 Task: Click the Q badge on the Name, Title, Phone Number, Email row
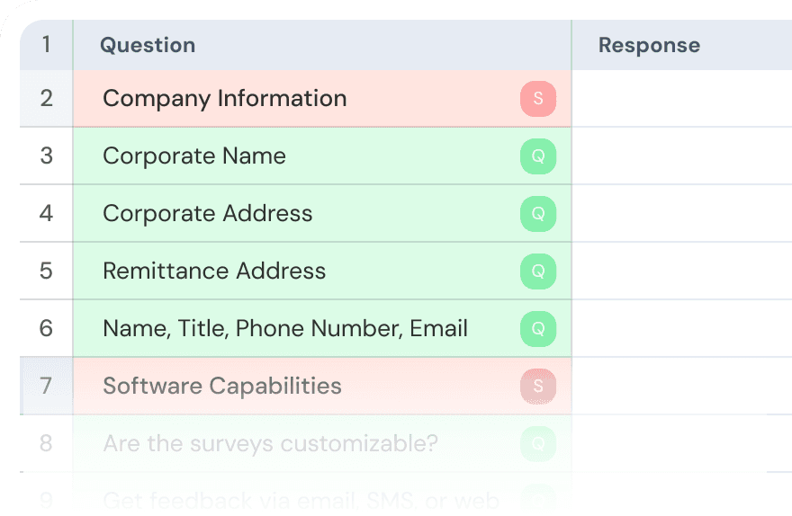click(538, 329)
